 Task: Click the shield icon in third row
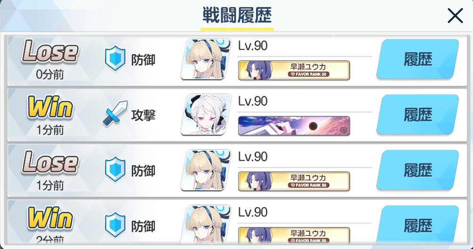pos(115,169)
